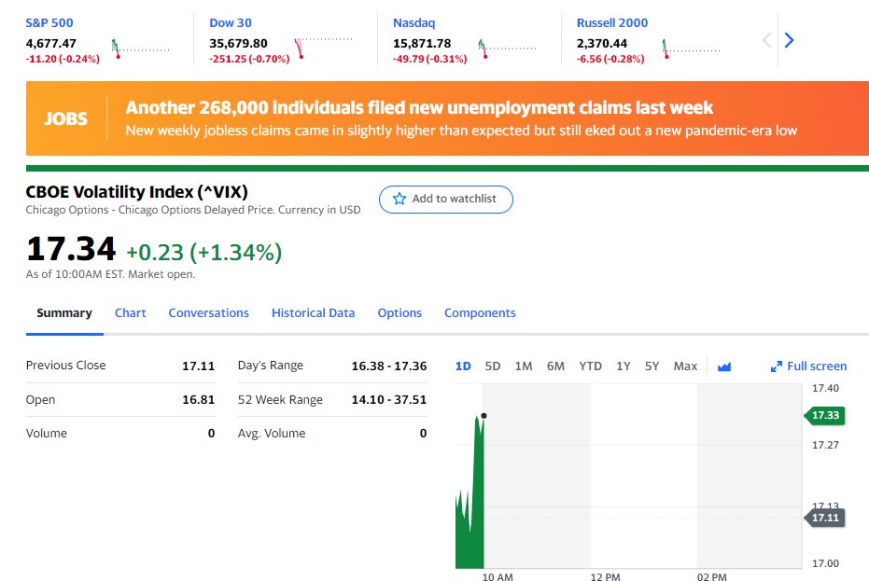The image size is (869, 581).
Task: Click the Avg. Volume label
Action: [x=272, y=434]
